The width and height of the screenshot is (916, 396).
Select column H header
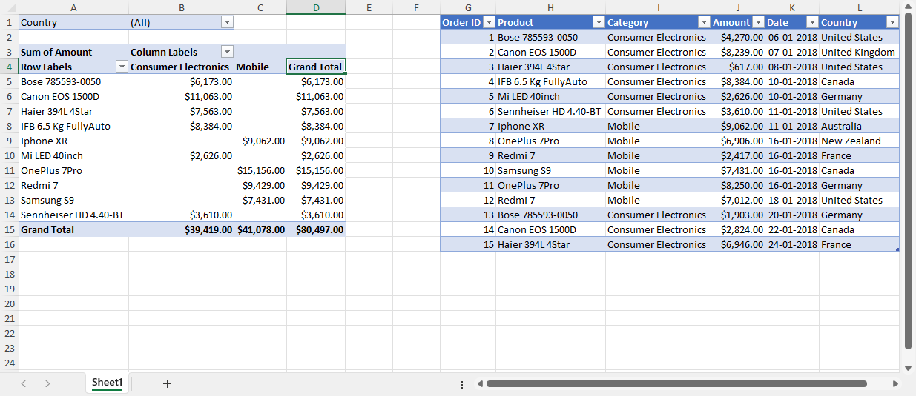[x=550, y=7]
